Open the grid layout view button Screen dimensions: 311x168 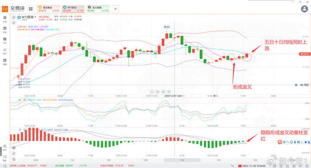[31, 9]
